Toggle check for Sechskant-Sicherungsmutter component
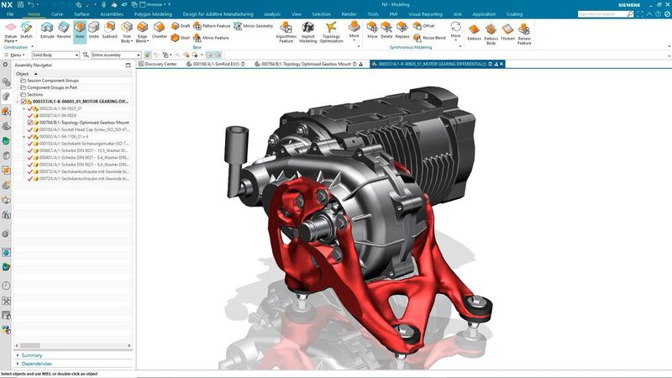 [30, 144]
